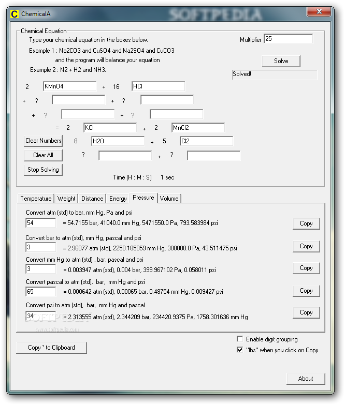
Task: Click the atm (std) input with 54
Action: click(x=41, y=222)
